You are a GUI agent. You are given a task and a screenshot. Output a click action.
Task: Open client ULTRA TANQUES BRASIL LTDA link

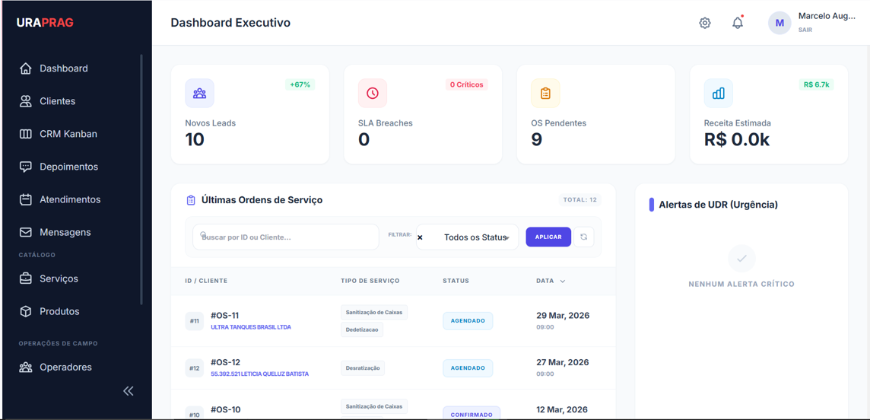[251, 327]
